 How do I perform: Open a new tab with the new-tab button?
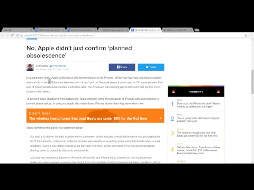coord(197,30)
